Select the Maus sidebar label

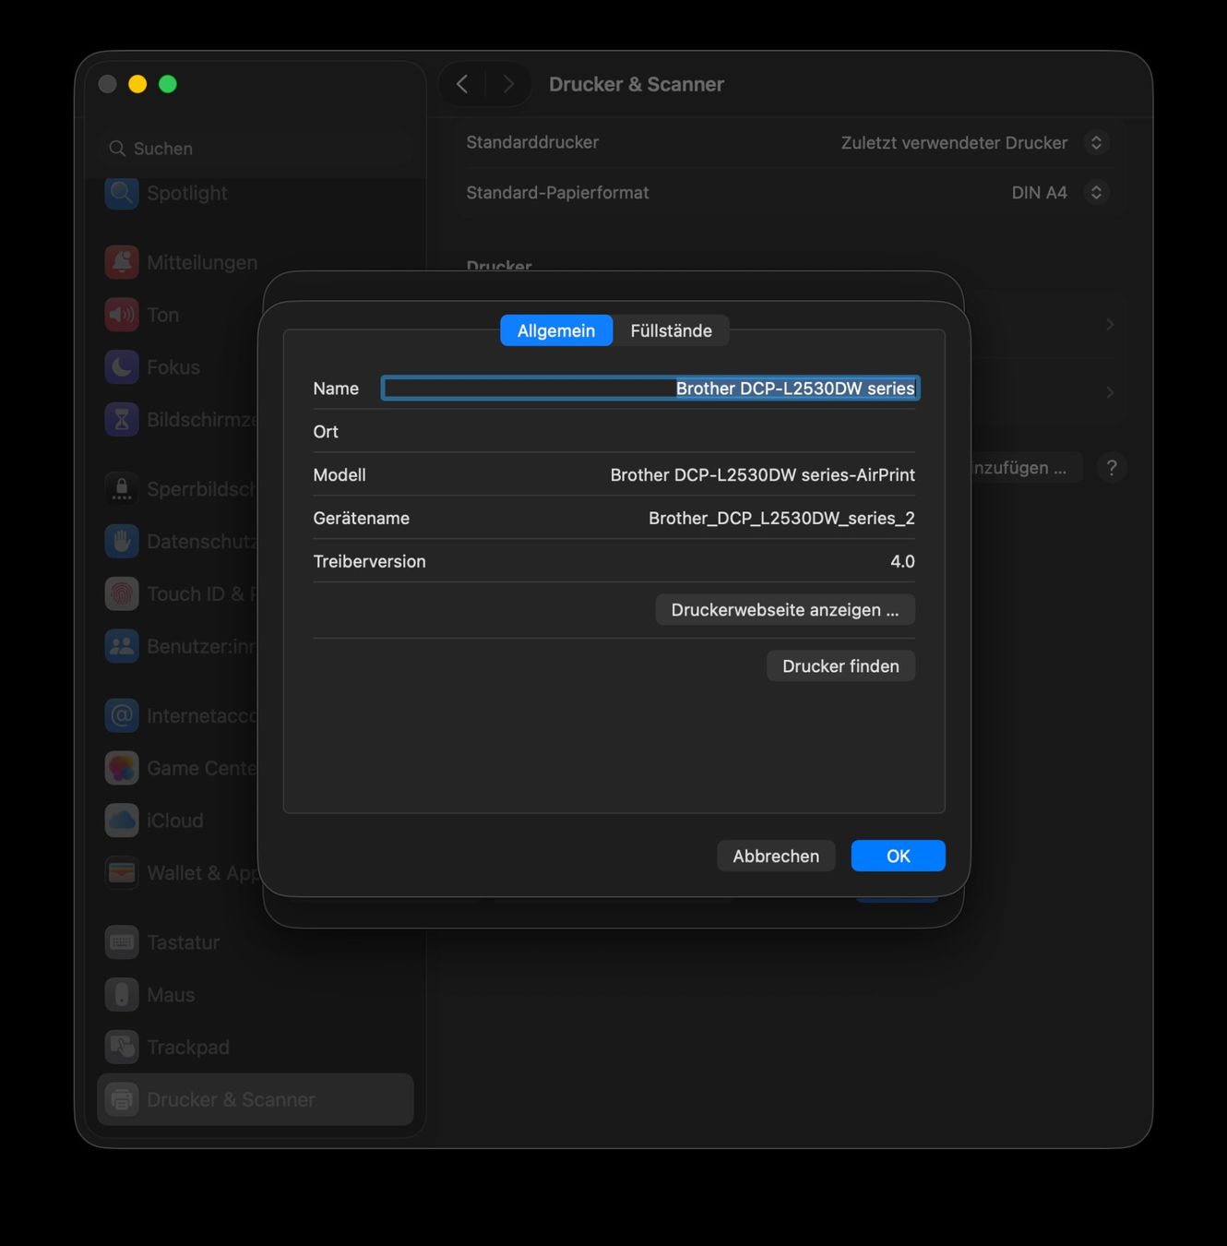point(171,995)
